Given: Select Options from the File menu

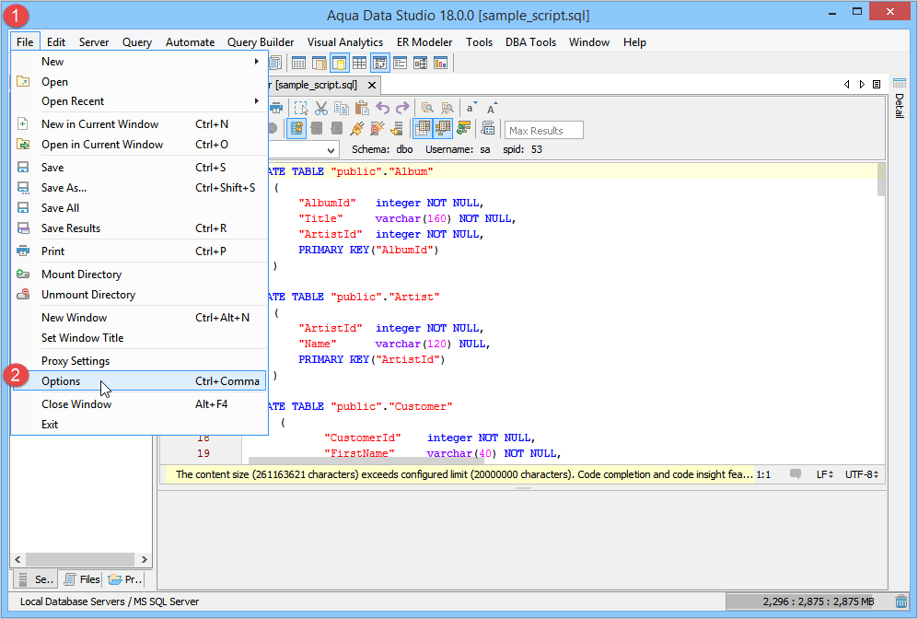Looking at the screenshot, I should point(61,381).
